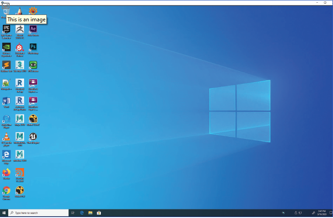Viewport: 333px width, 218px height.
Task: Open the network tray icon
Action: tap(300, 213)
